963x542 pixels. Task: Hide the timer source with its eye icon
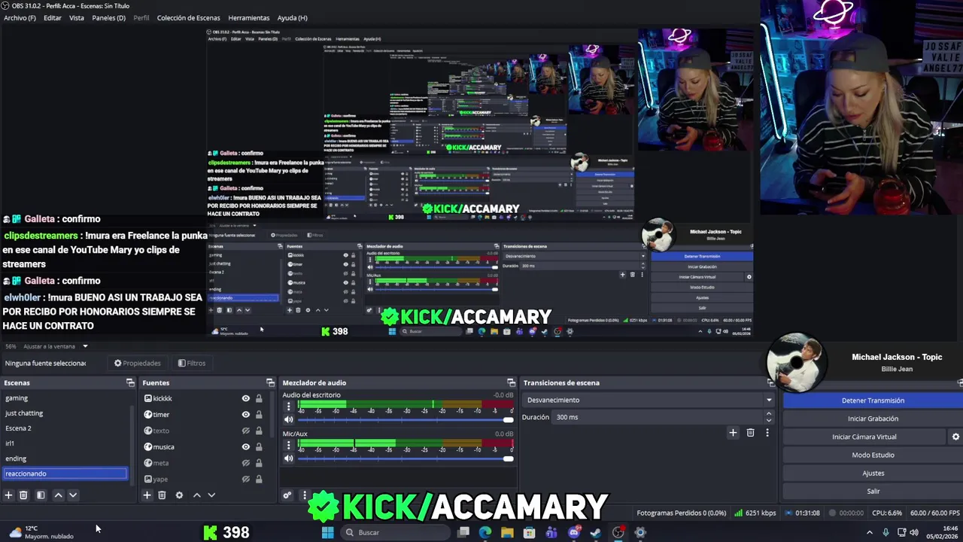pyautogui.click(x=245, y=415)
